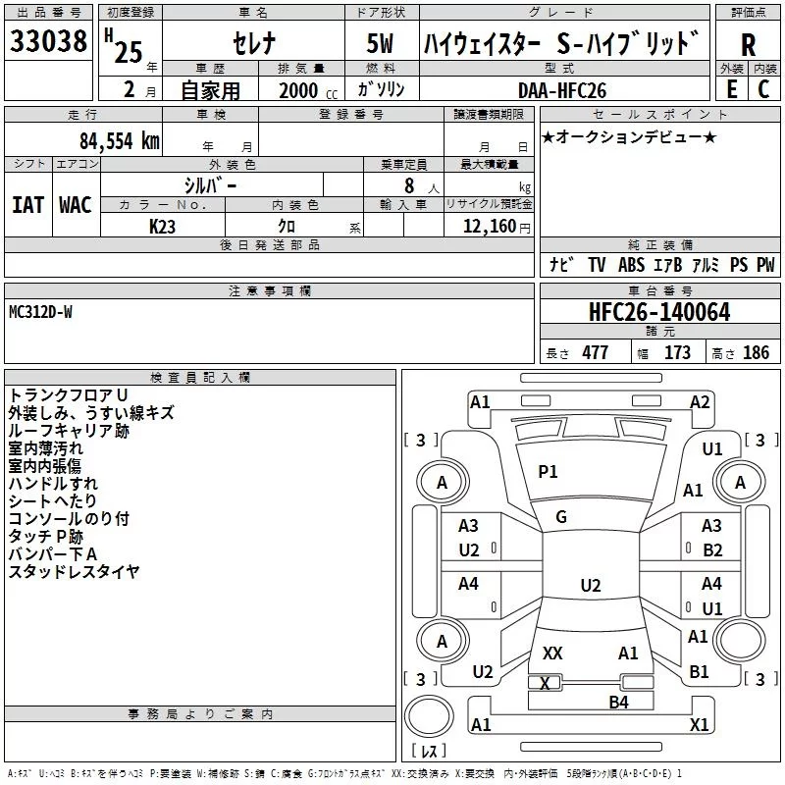
Task: Click the A2 mark on the diagram
Action: point(700,402)
